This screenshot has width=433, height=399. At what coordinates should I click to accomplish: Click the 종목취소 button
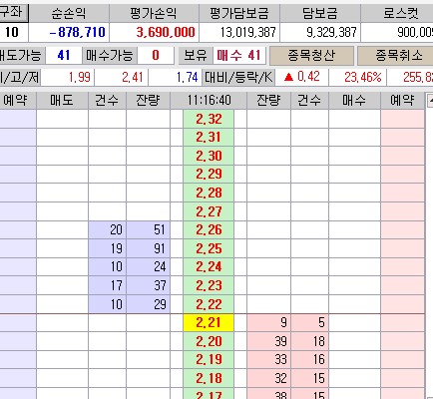[396, 56]
